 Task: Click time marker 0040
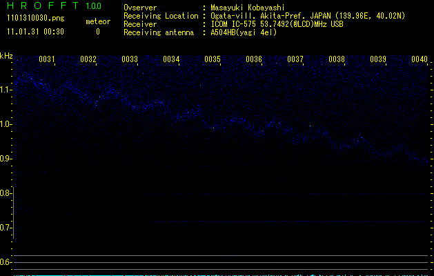420,59
